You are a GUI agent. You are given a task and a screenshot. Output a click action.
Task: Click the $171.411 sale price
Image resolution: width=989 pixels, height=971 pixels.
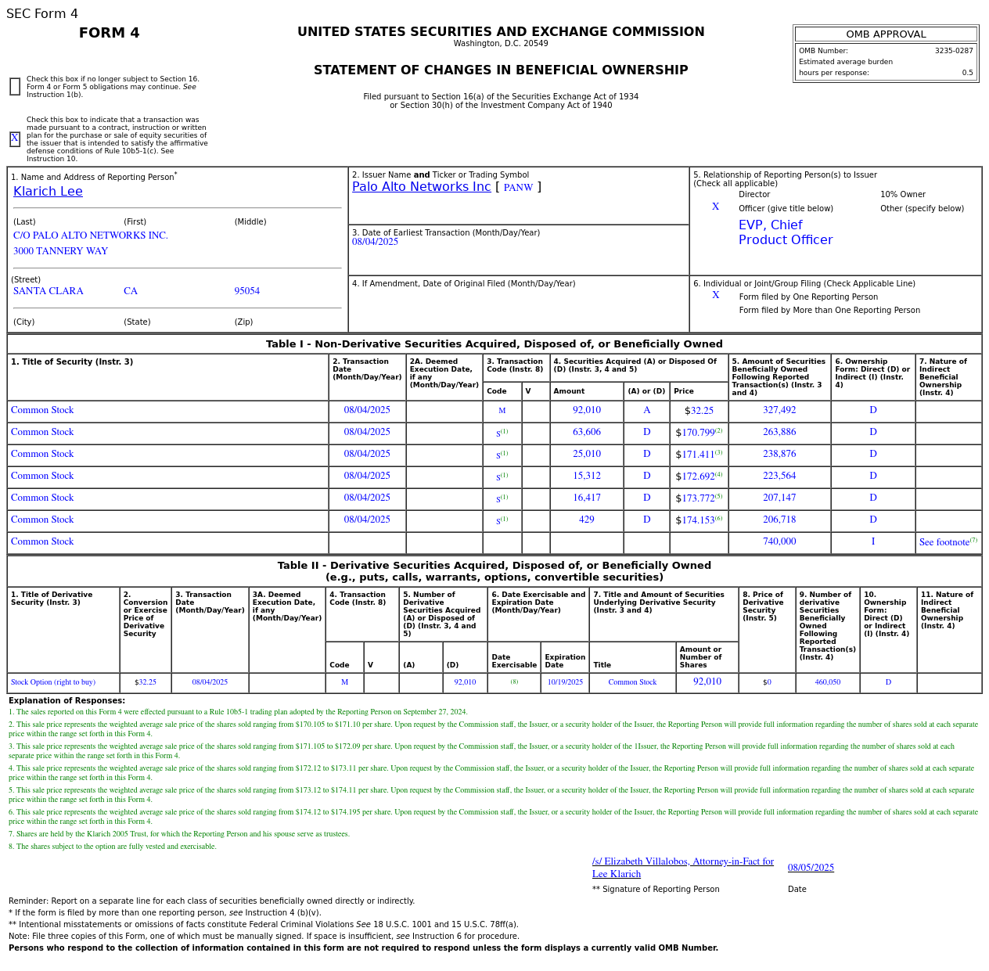coord(699,454)
